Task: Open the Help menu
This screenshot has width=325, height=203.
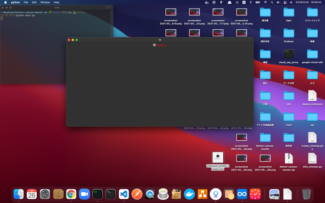Action: (x=57, y=2)
